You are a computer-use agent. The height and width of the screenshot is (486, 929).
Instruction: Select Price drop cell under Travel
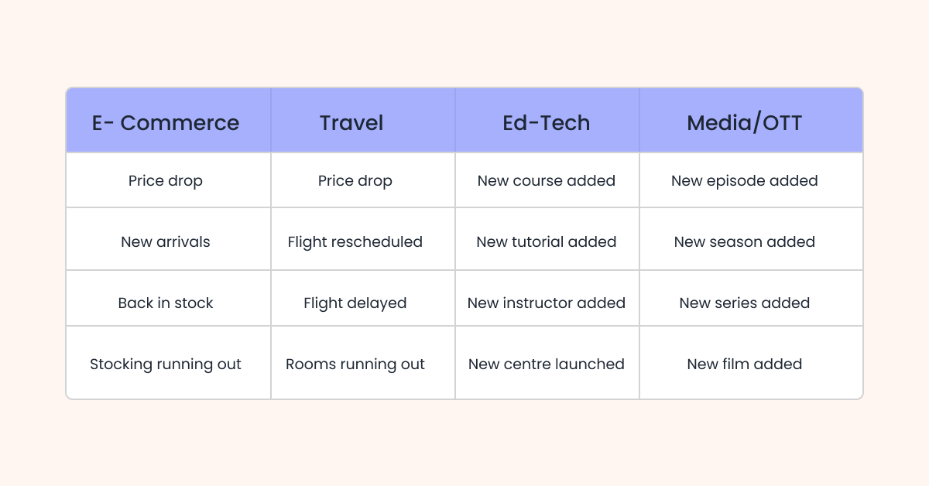click(355, 180)
